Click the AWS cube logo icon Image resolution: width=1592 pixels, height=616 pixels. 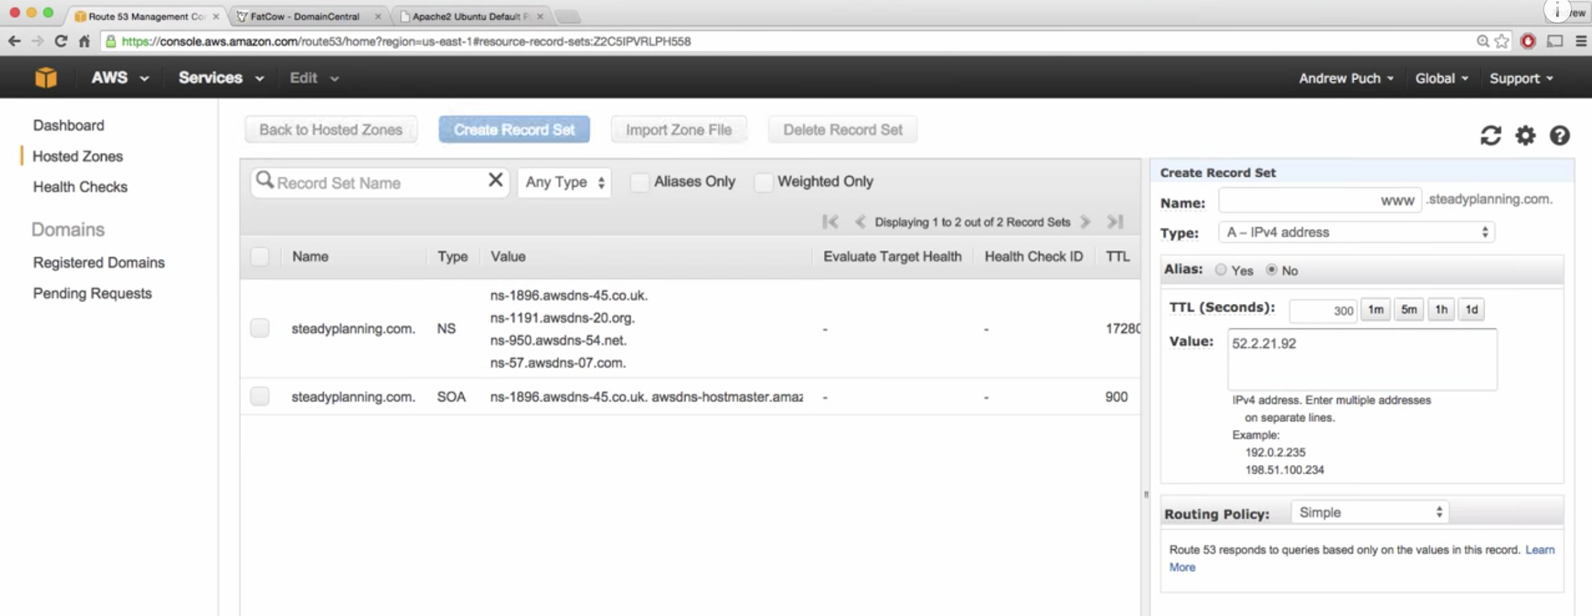pos(46,77)
